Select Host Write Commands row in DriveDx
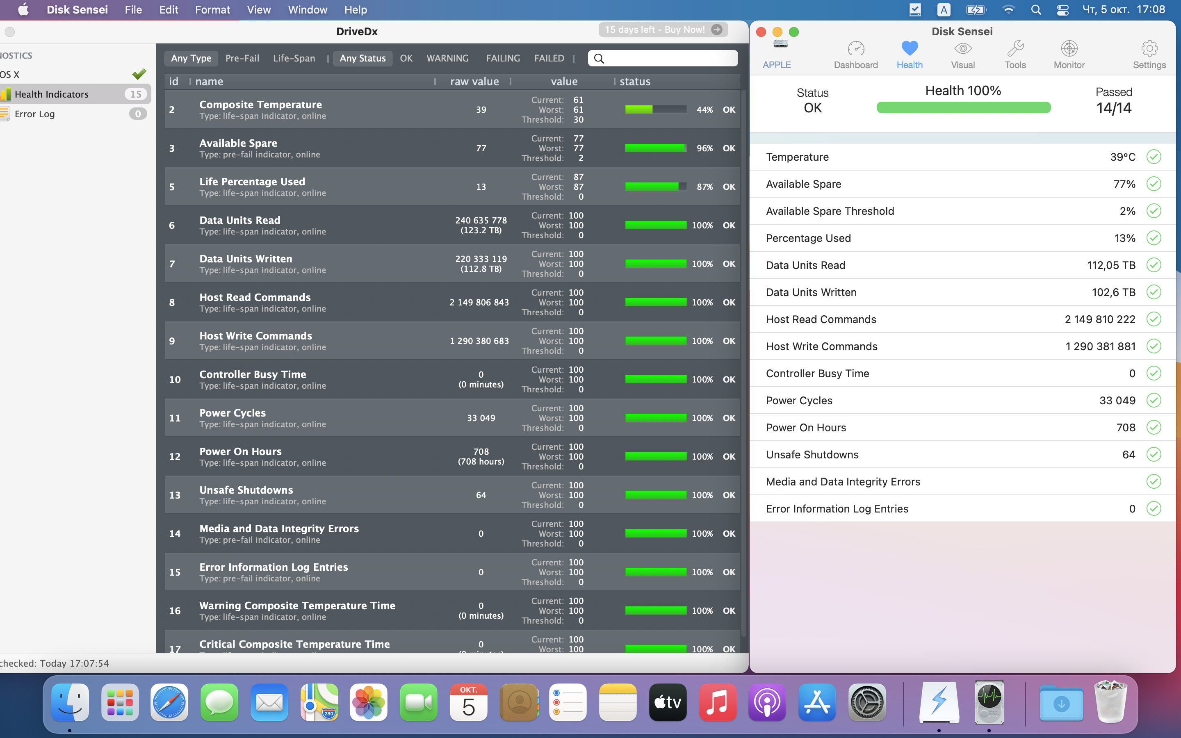The height and width of the screenshot is (738, 1181). click(452, 341)
